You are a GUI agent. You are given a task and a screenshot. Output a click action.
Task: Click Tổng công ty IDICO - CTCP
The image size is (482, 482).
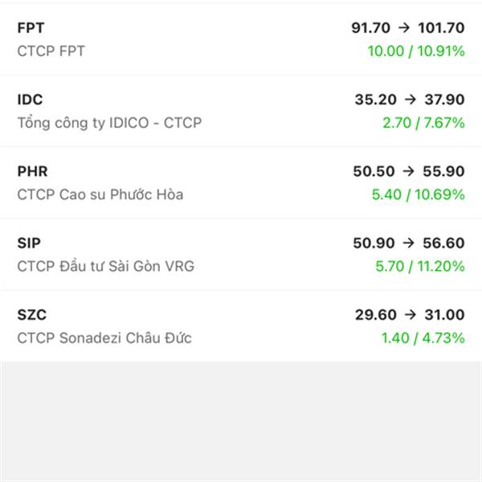pyautogui.click(x=109, y=123)
